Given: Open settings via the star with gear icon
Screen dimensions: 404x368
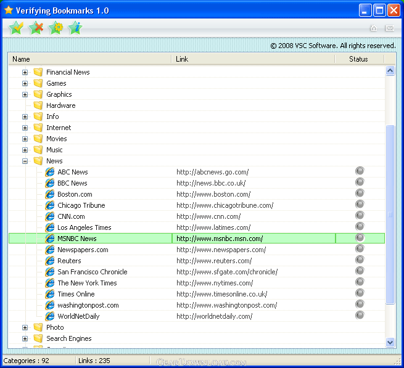Looking at the screenshot, I should click(56, 28).
